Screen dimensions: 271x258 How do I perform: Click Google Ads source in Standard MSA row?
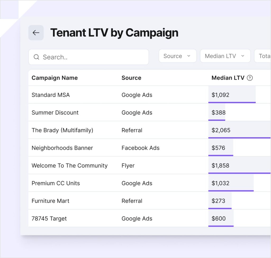point(137,95)
